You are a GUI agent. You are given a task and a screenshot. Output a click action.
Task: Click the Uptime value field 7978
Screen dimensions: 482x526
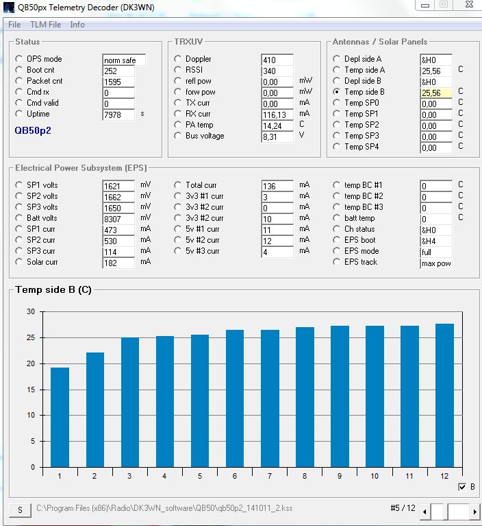pyautogui.click(x=118, y=115)
